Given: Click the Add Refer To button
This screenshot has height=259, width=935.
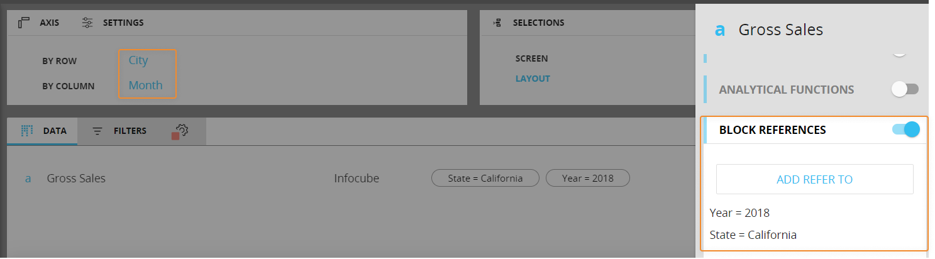Looking at the screenshot, I should [814, 179].
